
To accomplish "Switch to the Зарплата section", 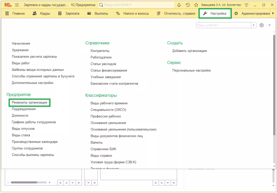I will 69,13.
